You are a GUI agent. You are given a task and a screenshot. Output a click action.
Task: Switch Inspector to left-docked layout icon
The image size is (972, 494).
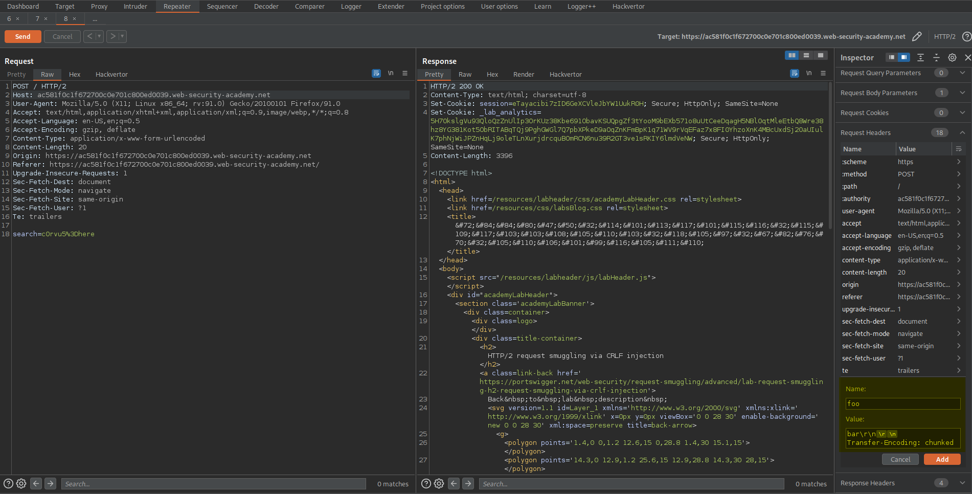click(891, 57)
